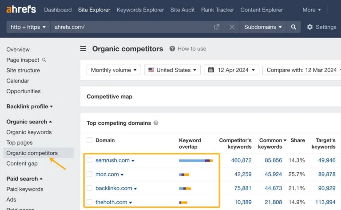Screen dimensions: 341x210
Task: Collapse the Organic search section
Action: coord(29,122)
